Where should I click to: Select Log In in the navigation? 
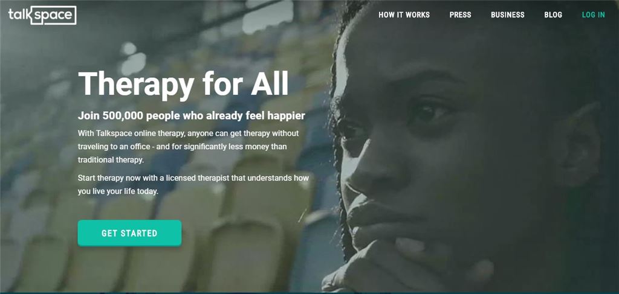click(593, 15)
